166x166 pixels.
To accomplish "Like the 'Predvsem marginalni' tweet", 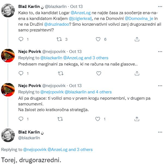I will (x=99, y=73).
